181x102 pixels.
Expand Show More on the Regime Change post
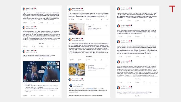[89, 56]
